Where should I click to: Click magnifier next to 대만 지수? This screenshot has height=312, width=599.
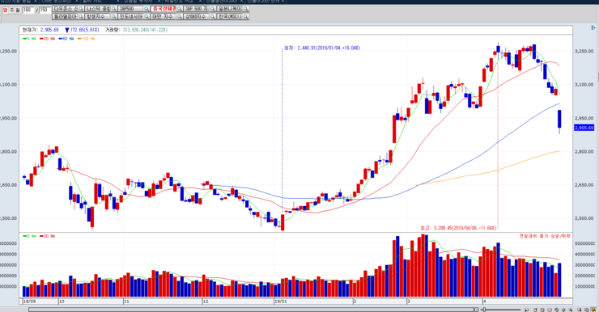coord(179,16)
